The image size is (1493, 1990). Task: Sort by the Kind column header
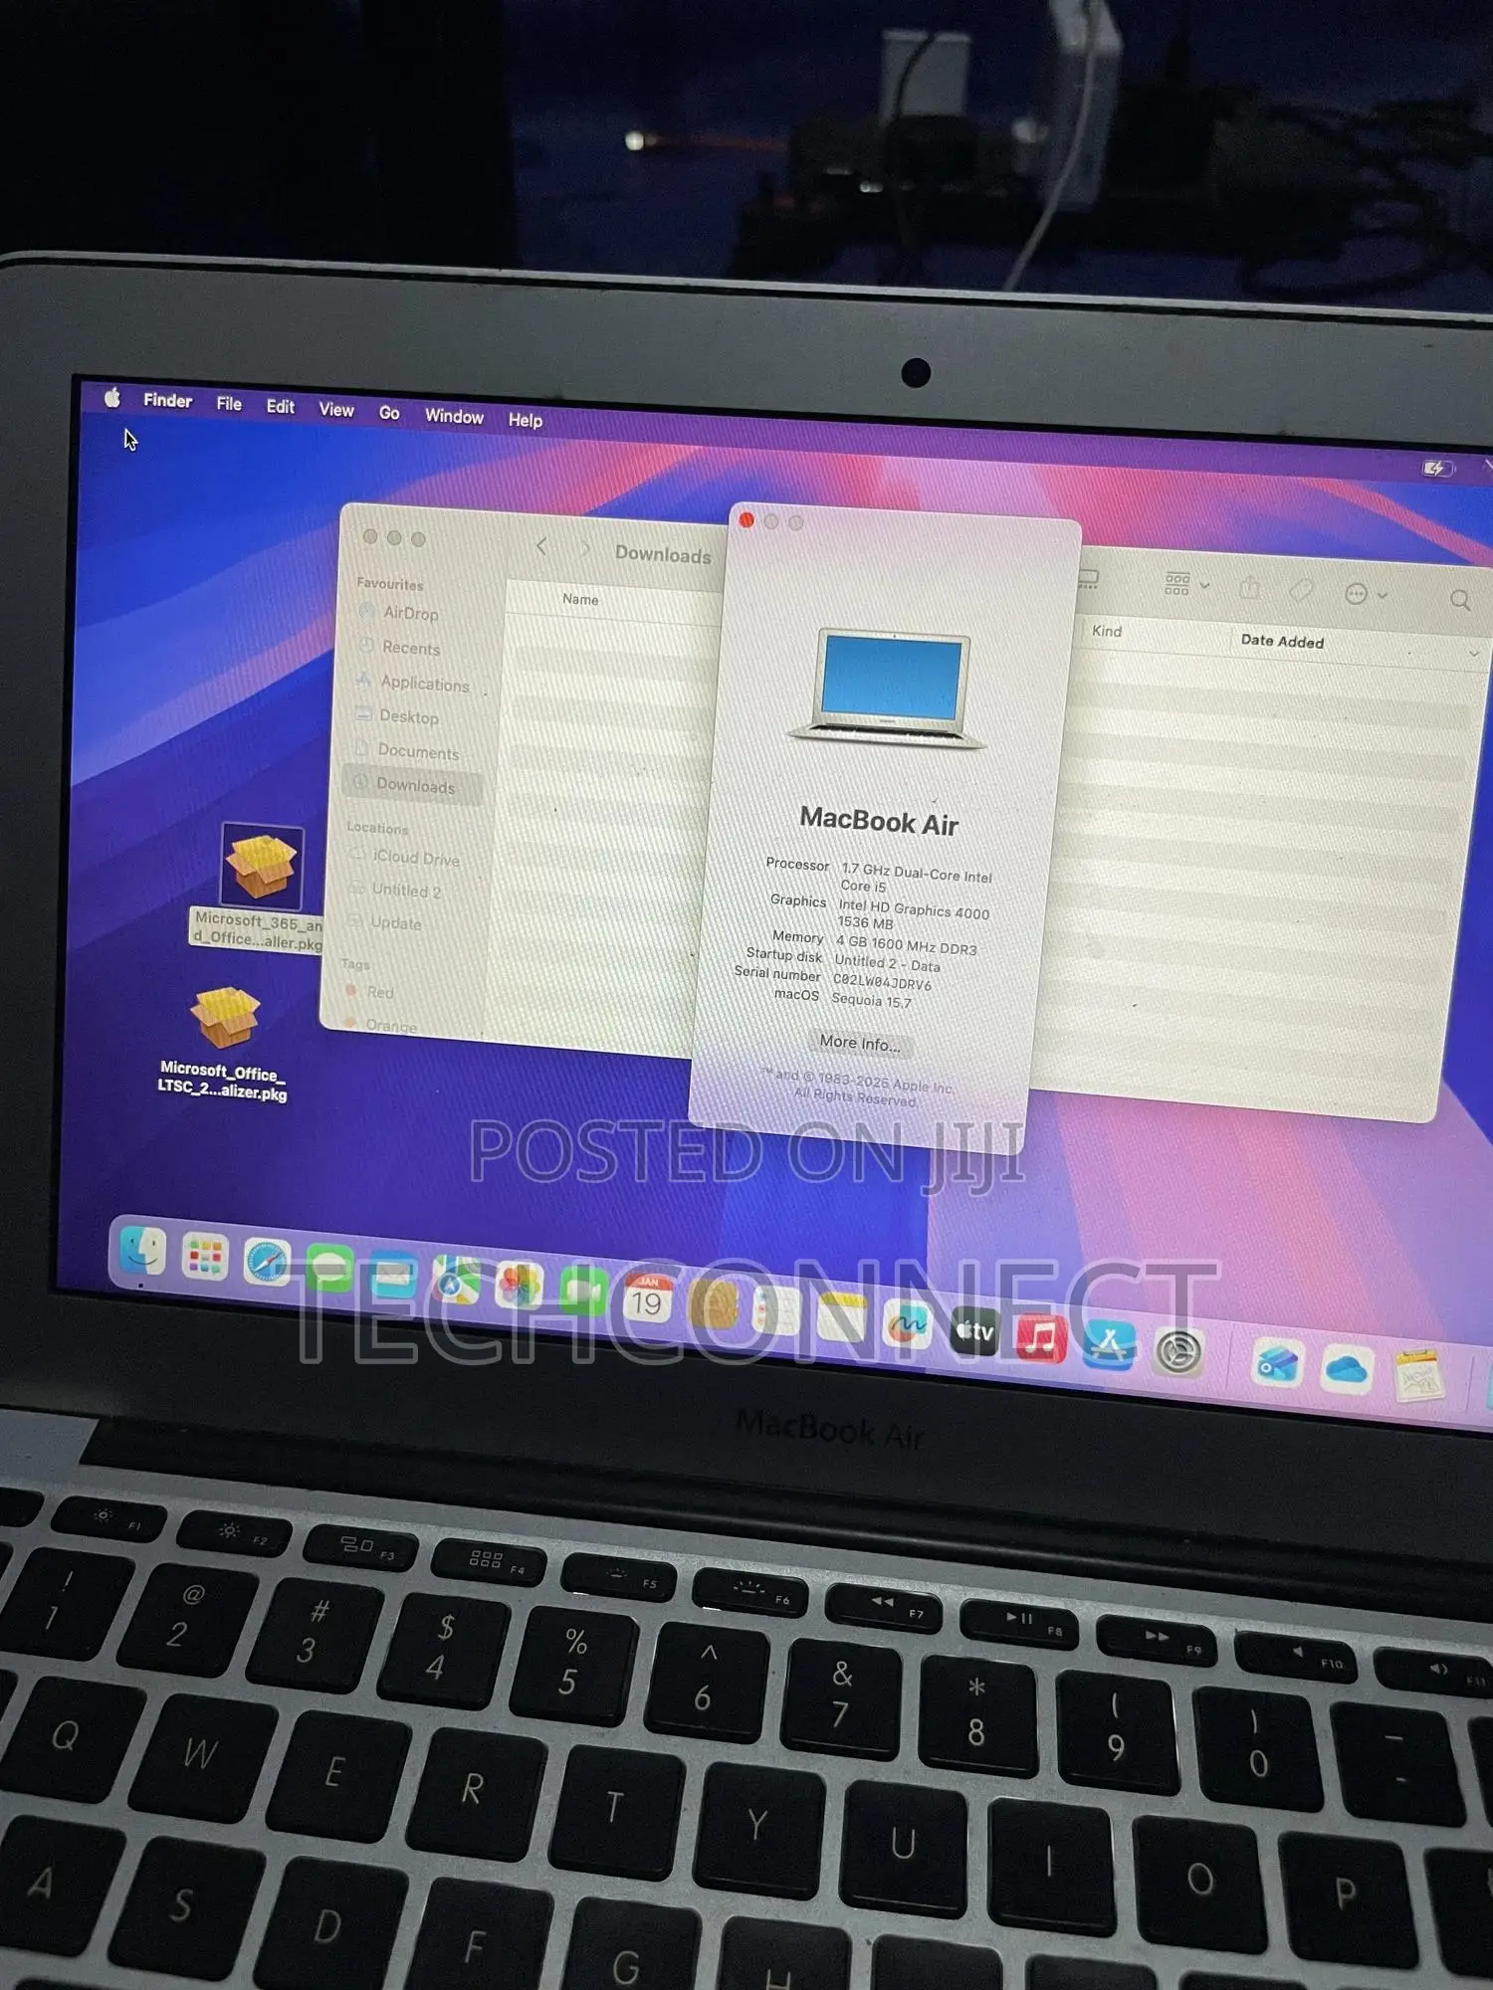pos(1107,631)
